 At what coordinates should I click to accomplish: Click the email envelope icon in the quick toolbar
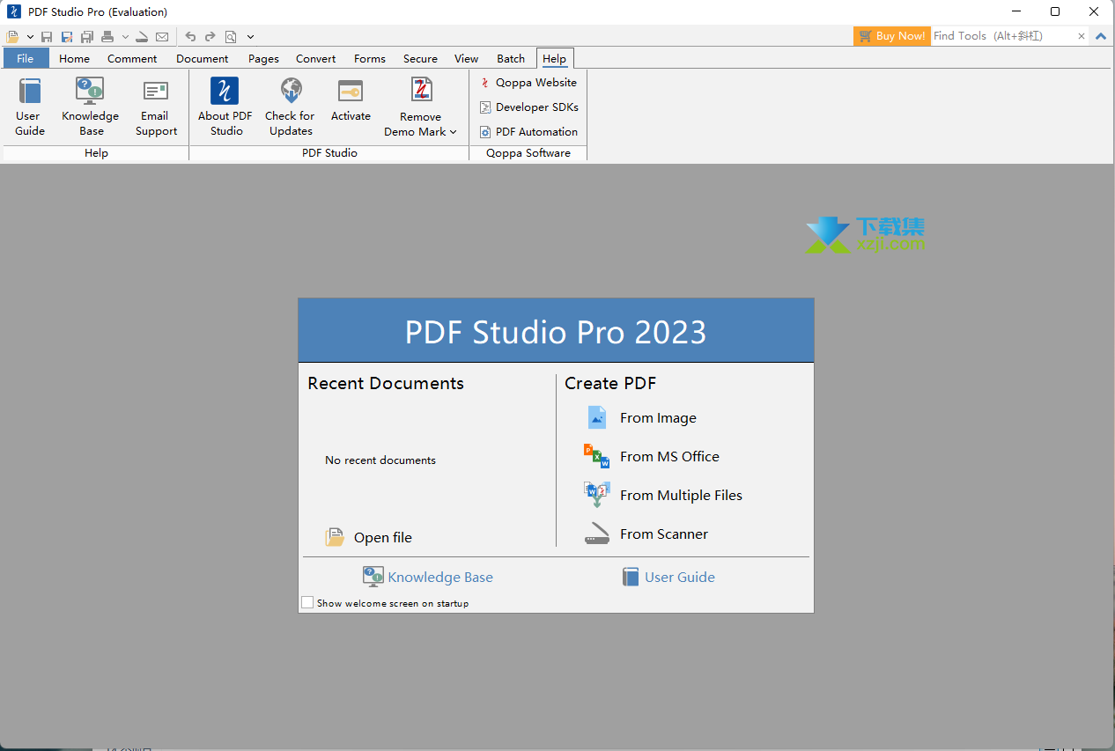click(x=162, y=37)
